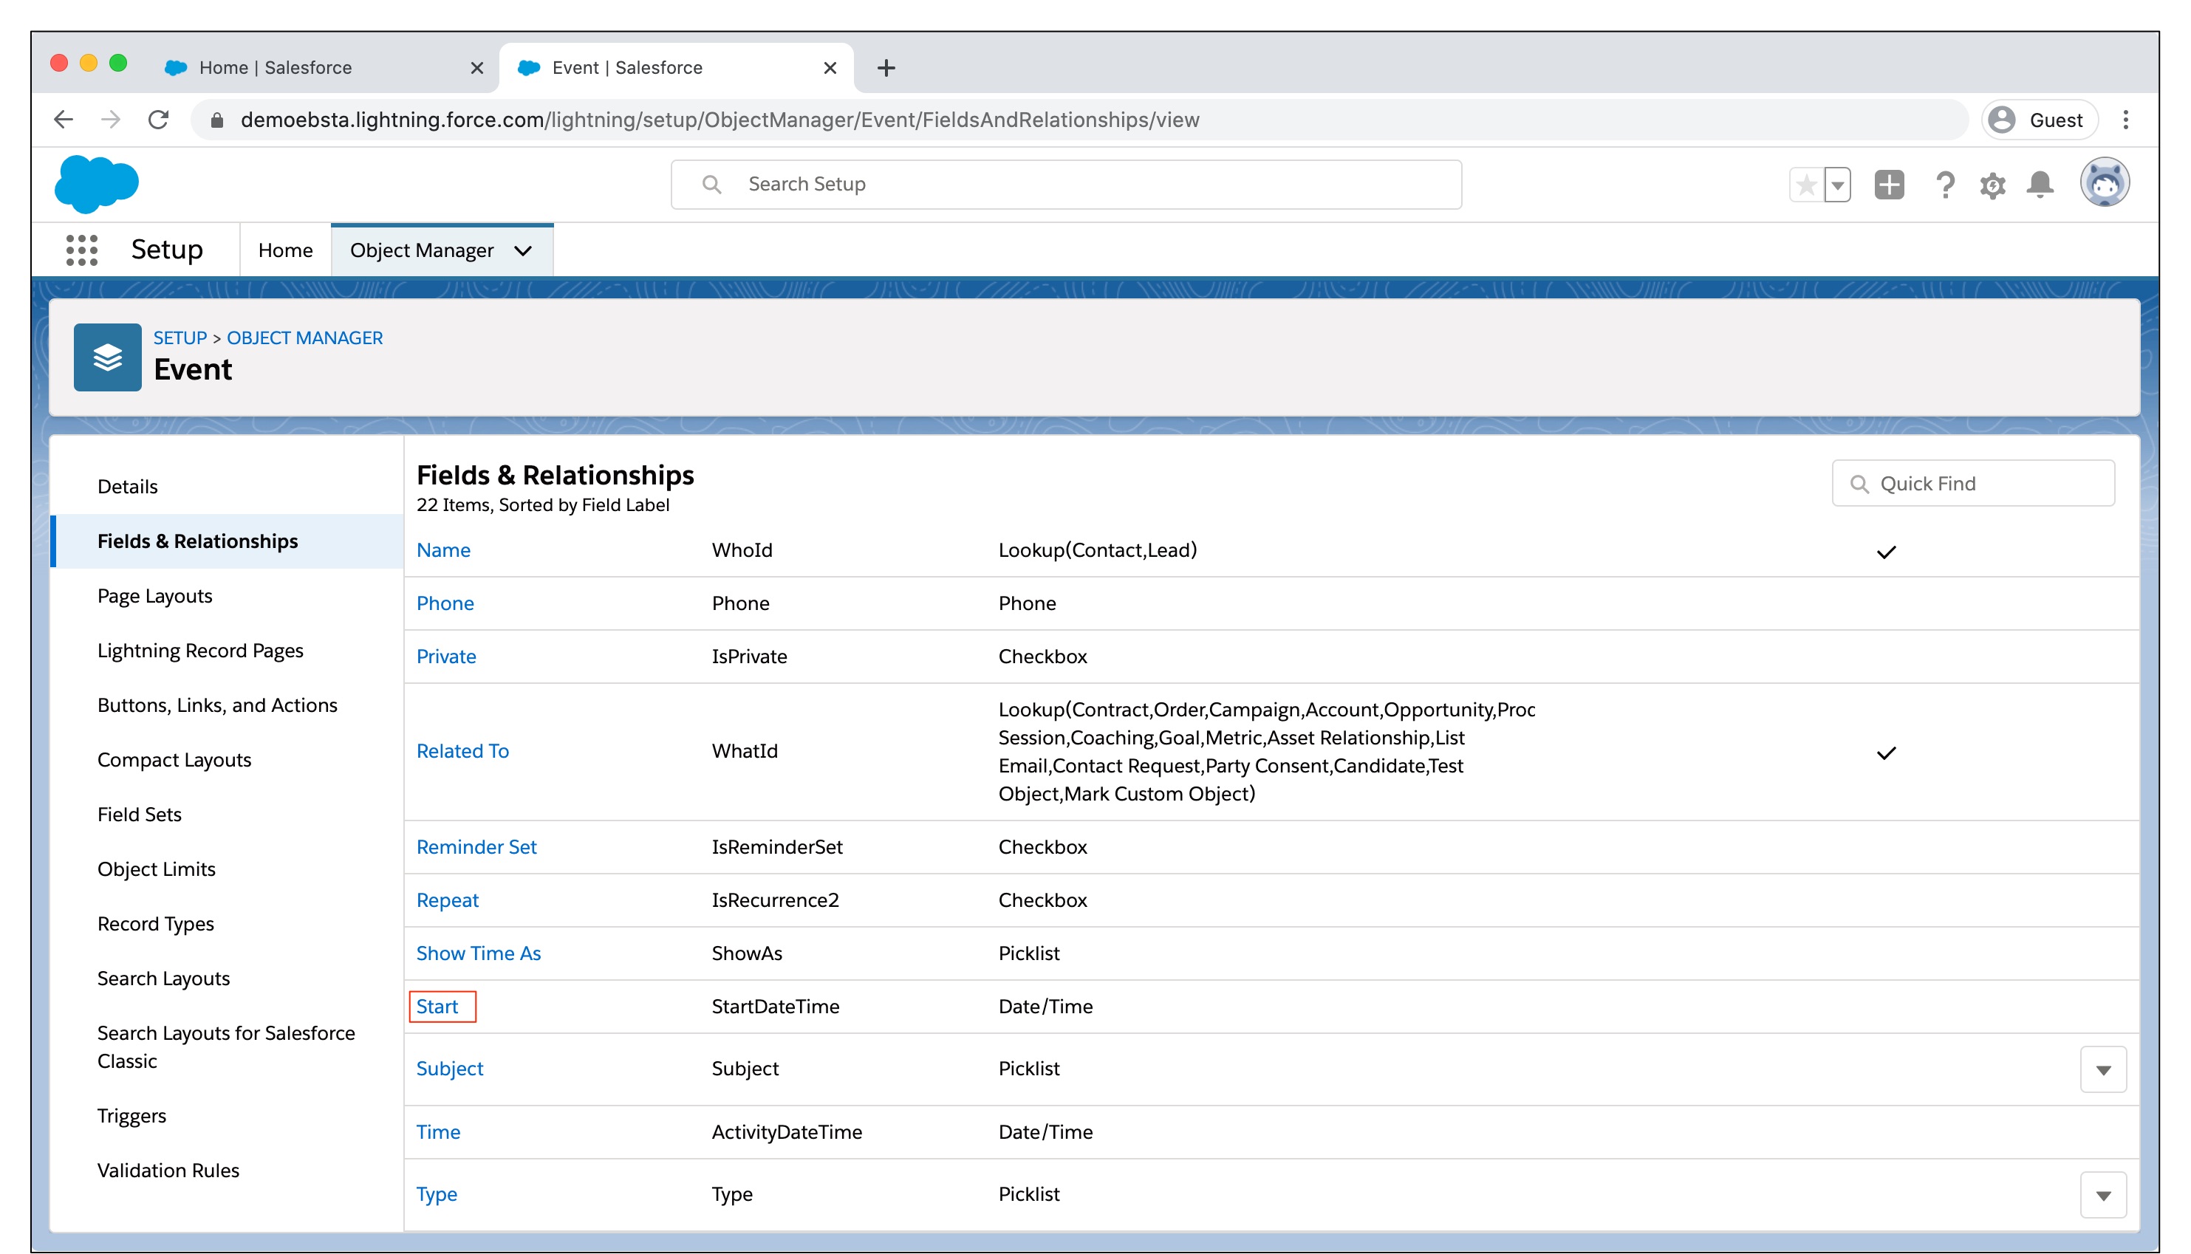Image resolution: width=2191 pixels, height=1254 pixels.
Task: Open the Subject row action dropdown
Action: tap(2103, 1069)
